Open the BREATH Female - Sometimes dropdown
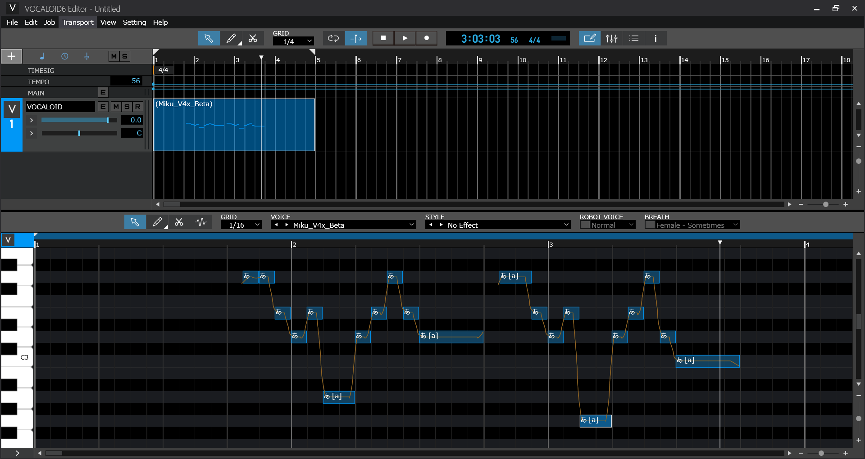This screenshot has width=865, height=459. (x=697, y=225)
